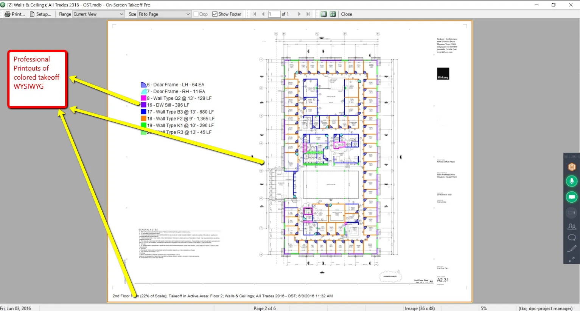Click the General Notes block on the drawing
Viewport: 580px width, 311px height.
click(179, 243)
